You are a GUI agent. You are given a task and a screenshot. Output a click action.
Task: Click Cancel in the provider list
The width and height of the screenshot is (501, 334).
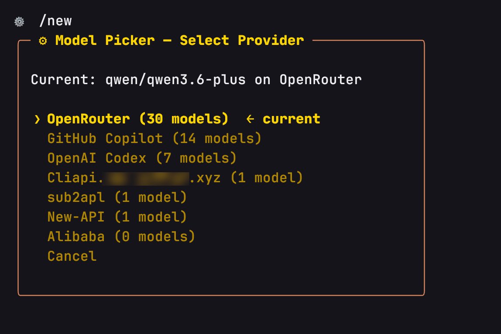tap(72, 256)
